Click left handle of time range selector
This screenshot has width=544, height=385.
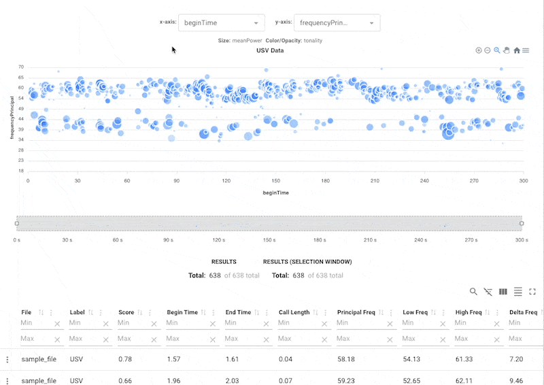tap(16, 223)
